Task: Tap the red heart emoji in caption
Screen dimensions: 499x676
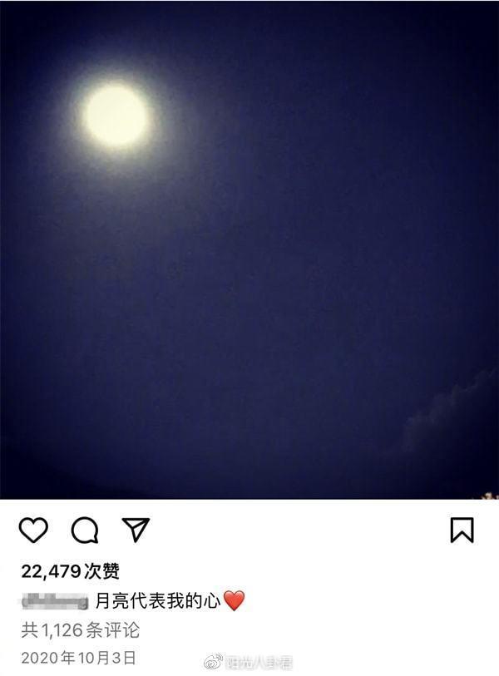Action: click(x=235, y=600)
